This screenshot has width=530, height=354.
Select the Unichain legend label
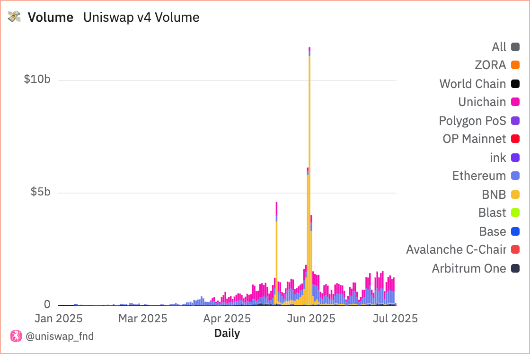(x=482, y=102)
